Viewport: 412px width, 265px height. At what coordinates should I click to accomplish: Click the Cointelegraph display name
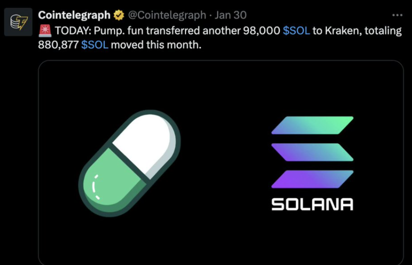coord(74,16)
